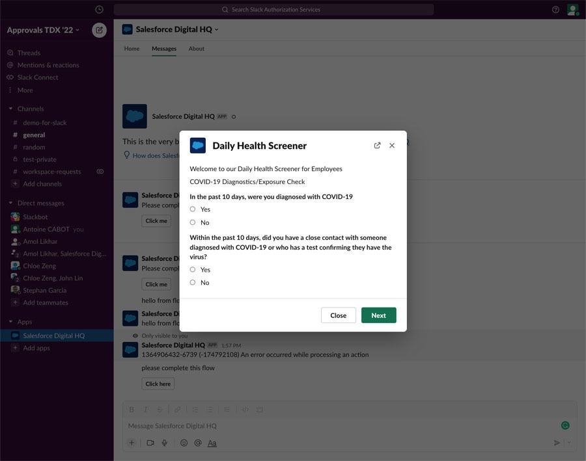Record a video clip from the composer
586x461 pixels.
[x=150, y=443]
